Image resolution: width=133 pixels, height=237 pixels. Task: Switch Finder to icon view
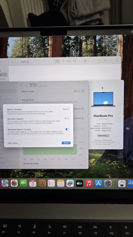(x=57, y=61)
